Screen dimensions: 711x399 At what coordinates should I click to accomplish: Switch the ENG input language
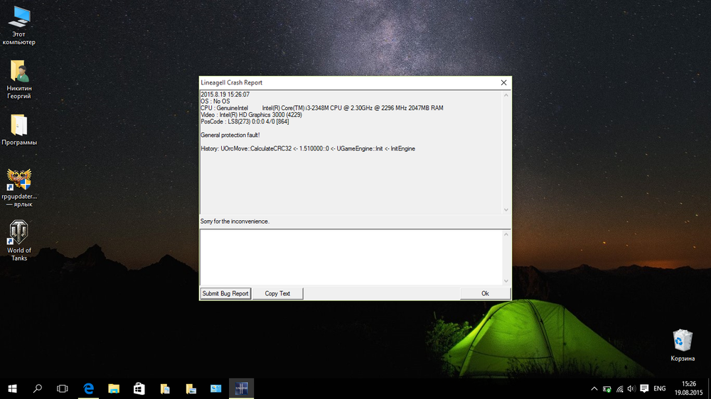(660, 388)
